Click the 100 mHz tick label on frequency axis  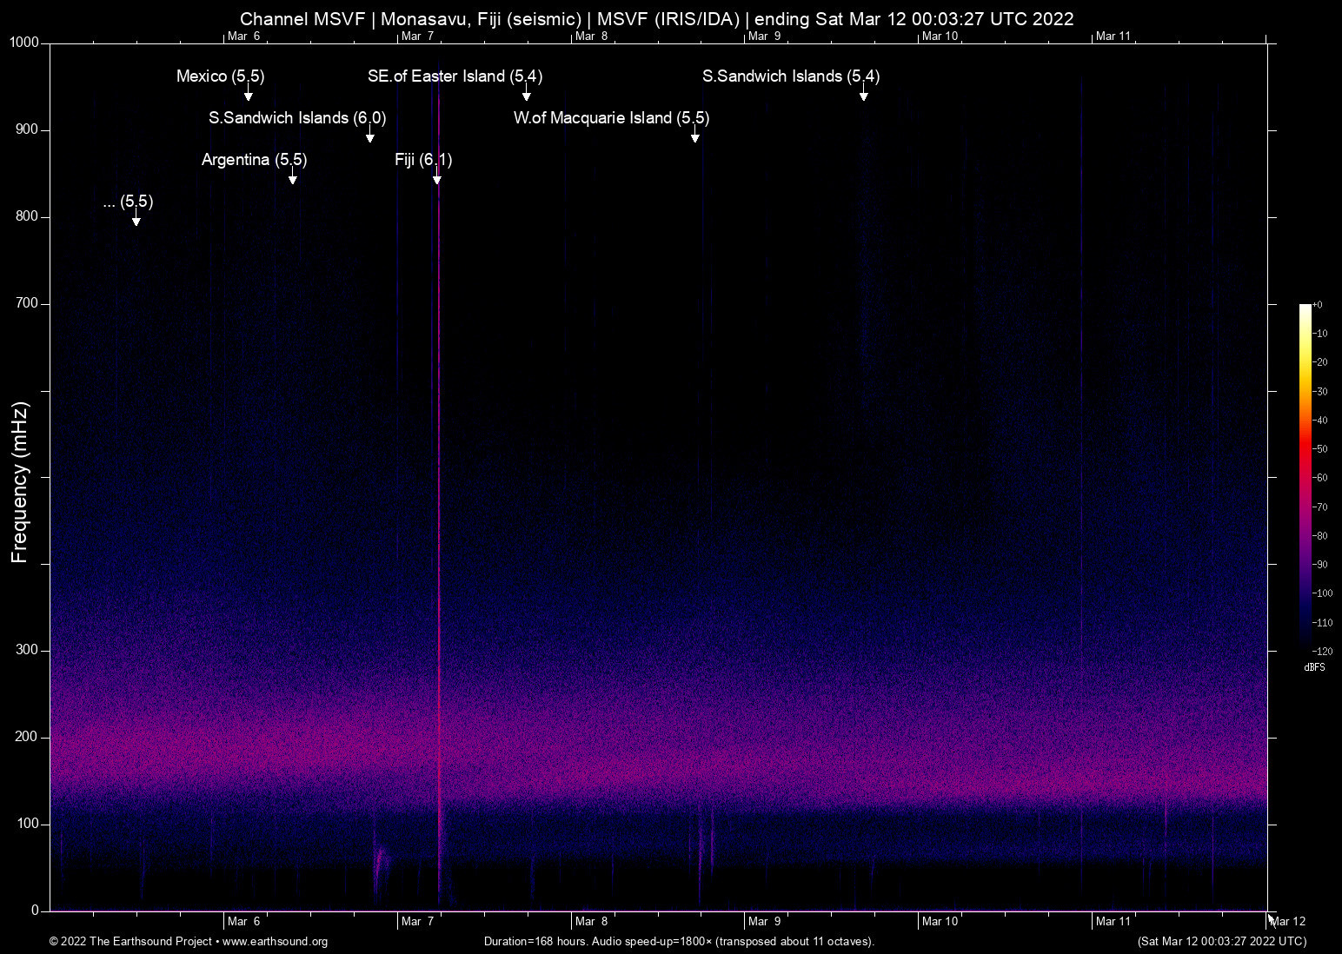click(28, 824)
